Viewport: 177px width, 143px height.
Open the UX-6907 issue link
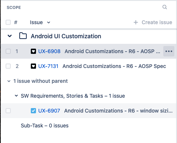point(49,111)
